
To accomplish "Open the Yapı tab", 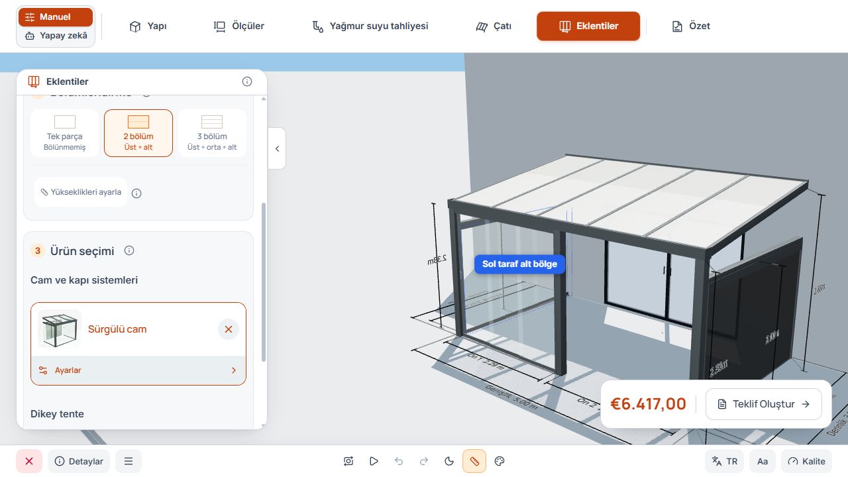I will [x=148, y=26].
